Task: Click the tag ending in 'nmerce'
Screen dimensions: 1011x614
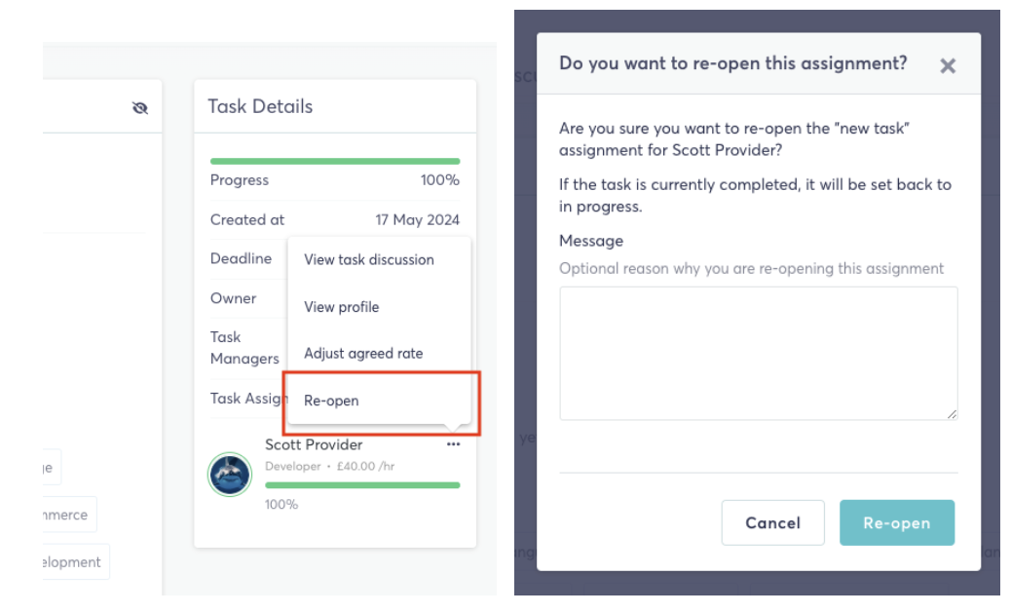Action: pos(69,515)
